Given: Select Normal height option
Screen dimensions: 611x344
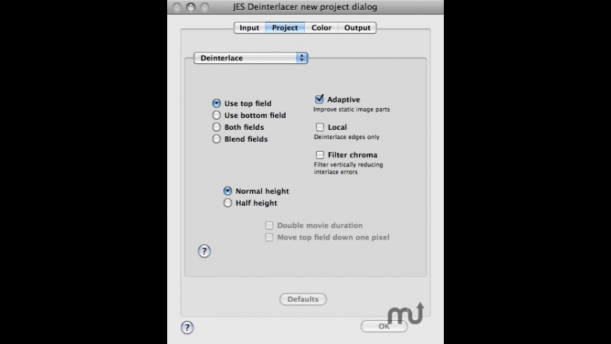Looking at the screenshot, I should click(x=228, y=191).
